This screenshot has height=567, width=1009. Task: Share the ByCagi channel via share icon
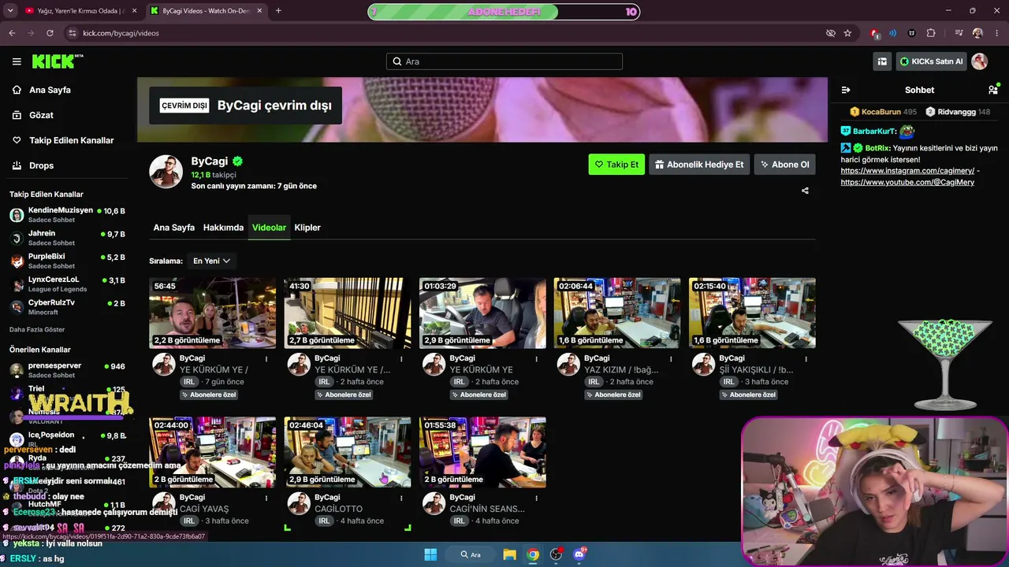point(805,191)
